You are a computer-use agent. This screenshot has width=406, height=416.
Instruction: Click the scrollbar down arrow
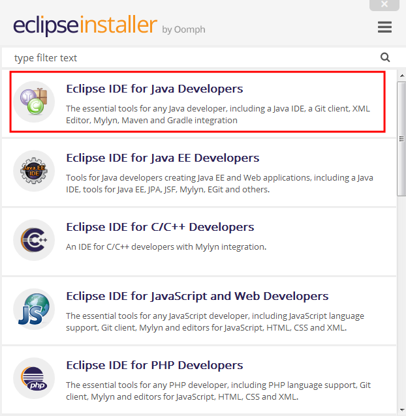(x=401, y=410)
